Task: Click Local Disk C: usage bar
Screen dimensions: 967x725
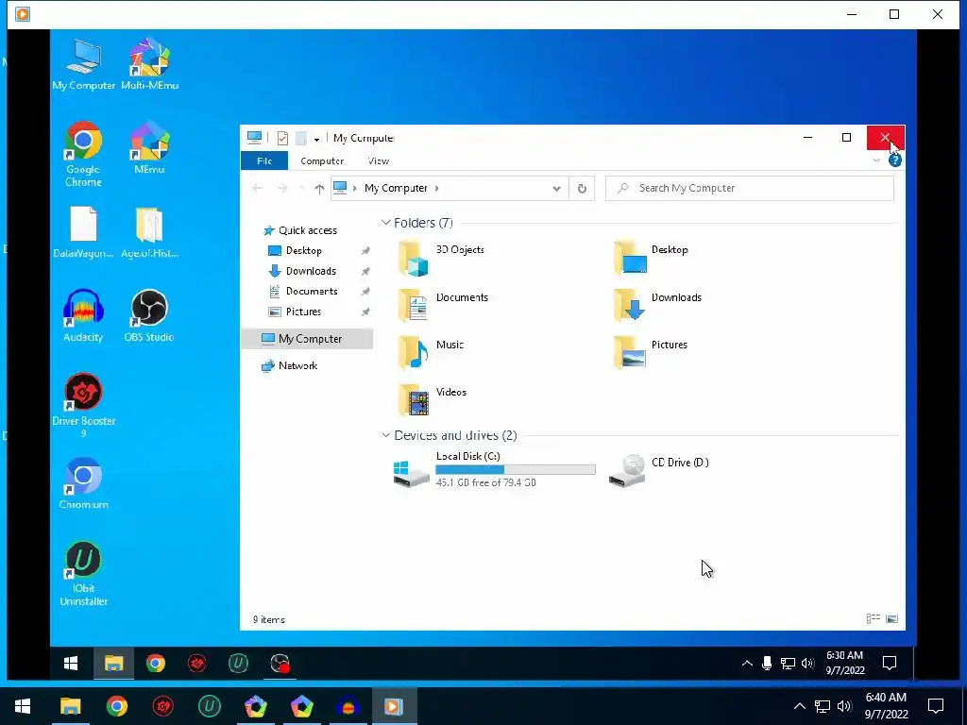Action: [516, 470]
